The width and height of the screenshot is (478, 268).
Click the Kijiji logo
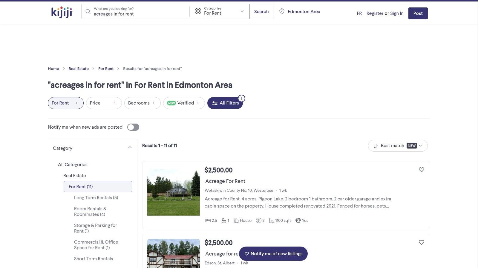pyautogui.click(x=62, y=12)
